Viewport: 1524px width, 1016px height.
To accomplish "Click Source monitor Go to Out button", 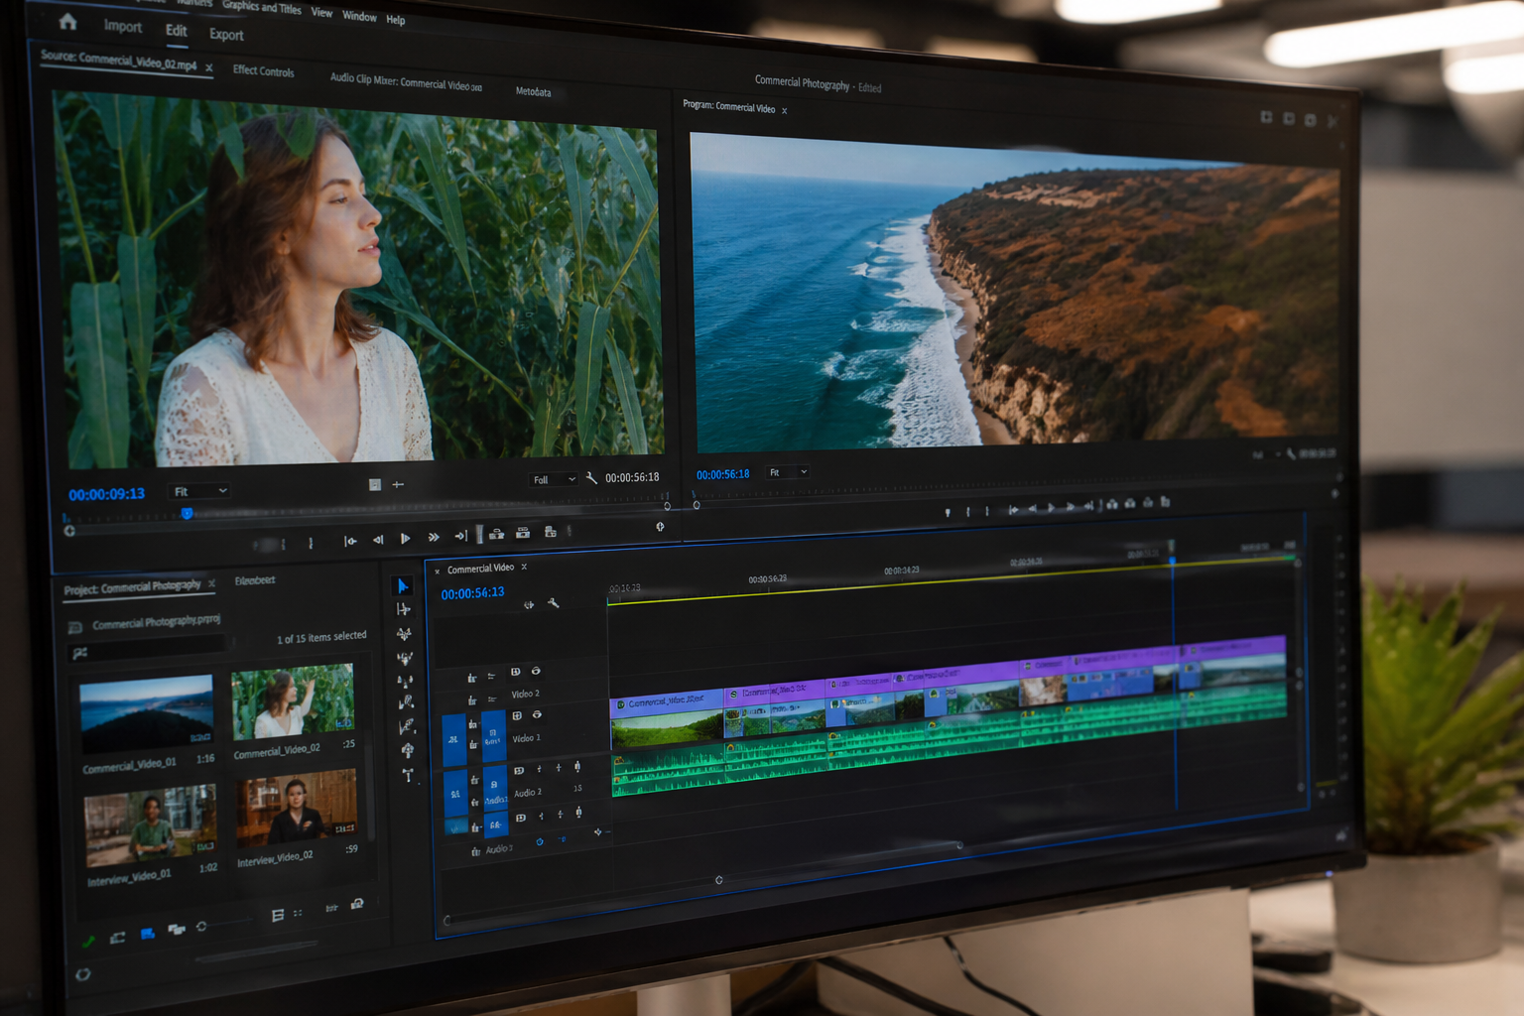I will [x=460, y=536].
